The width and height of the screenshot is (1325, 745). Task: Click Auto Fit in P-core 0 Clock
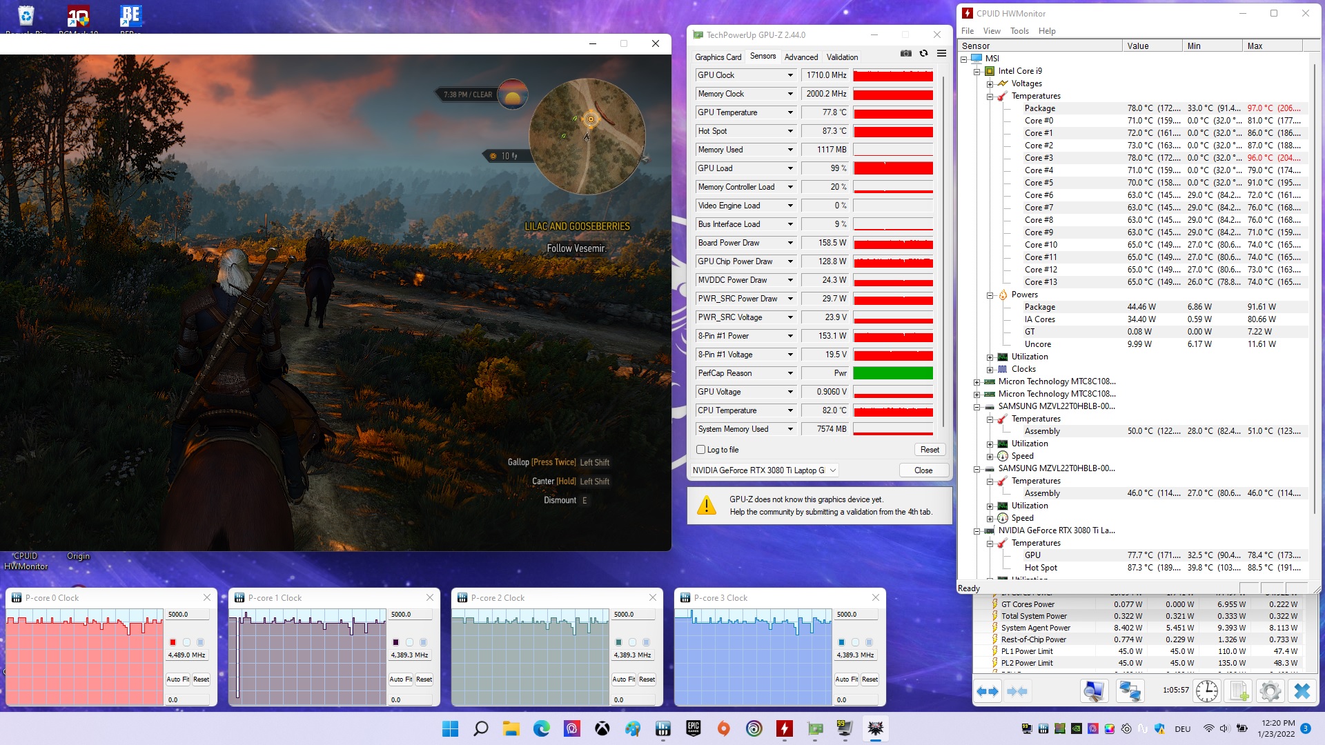[x=177, y=679]
